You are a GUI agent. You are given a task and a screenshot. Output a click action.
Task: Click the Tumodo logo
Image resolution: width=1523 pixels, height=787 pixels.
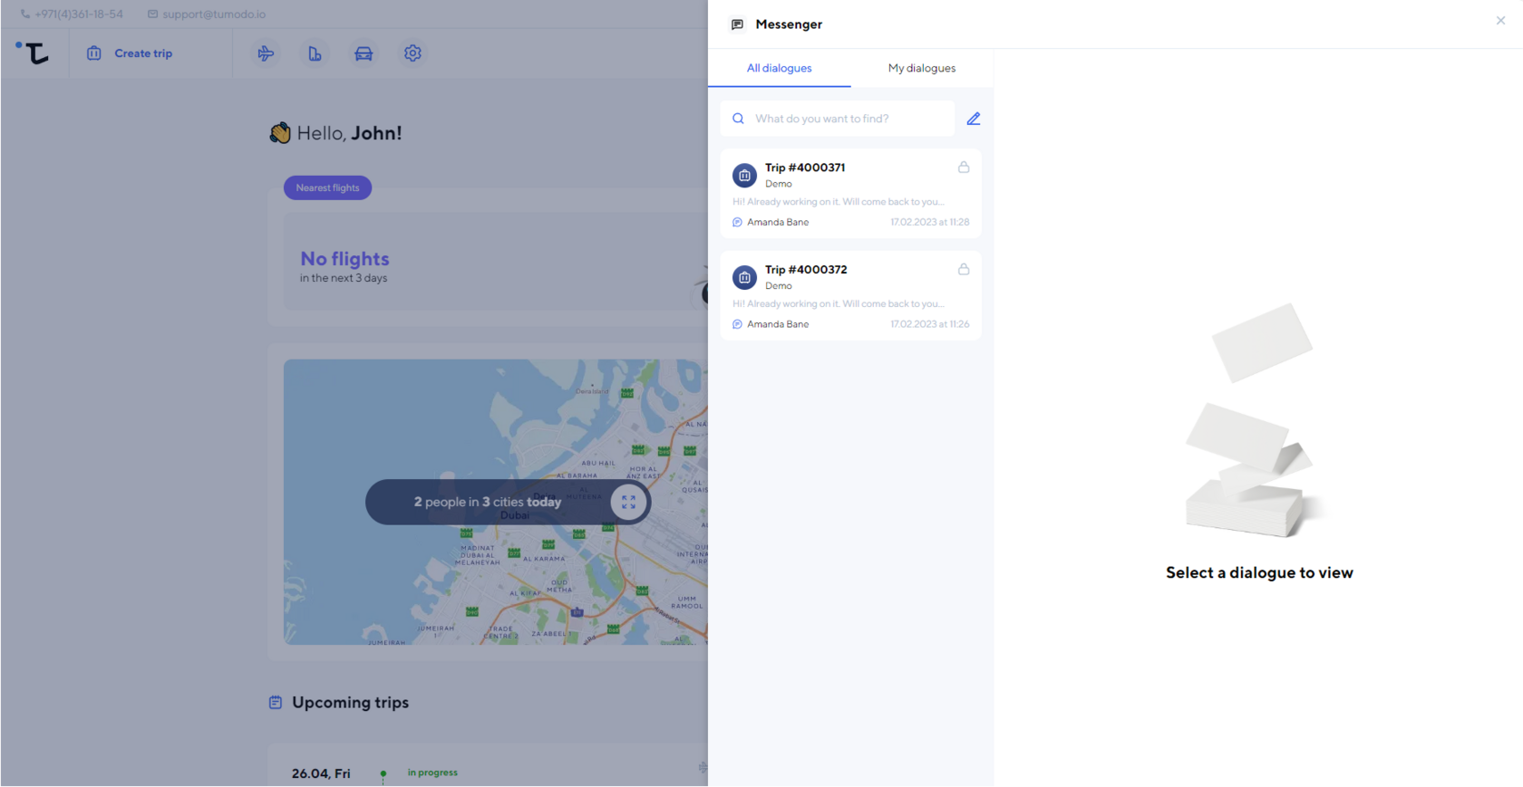click(x=34, y=53)
